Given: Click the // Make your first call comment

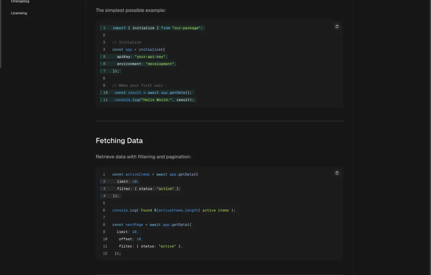Looking at the screenshot, I should 137,86.
